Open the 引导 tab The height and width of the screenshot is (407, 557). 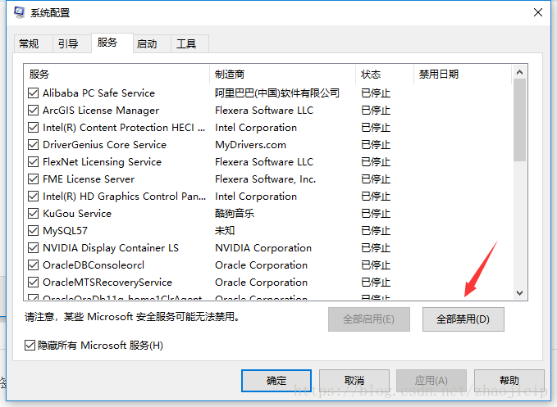click(71, 44)
